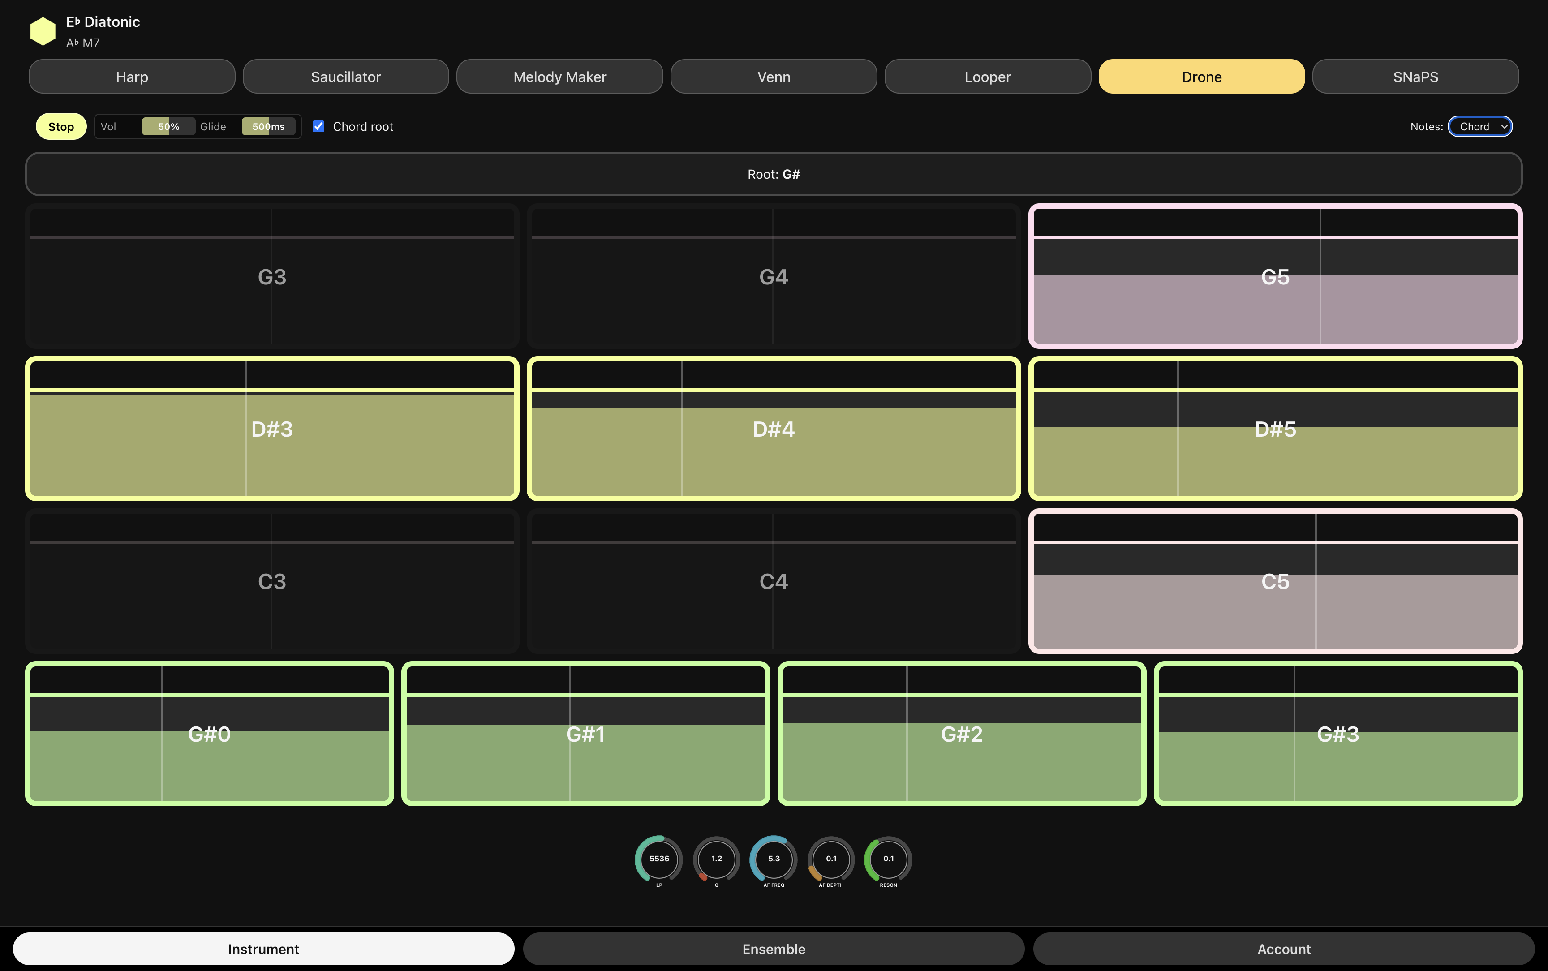Open the Notes Chord dropdown
This screenshot has width=1548, height=971.
(1480, 126)
